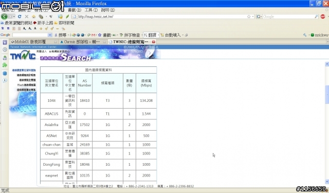Close the TWNIC tab with red X
This screenshot has width=329, height=193.
(153, 42)
